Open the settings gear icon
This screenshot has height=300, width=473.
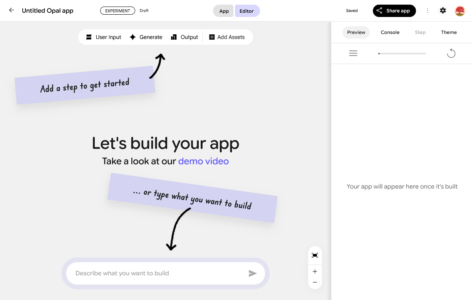[x=443, y=11]
